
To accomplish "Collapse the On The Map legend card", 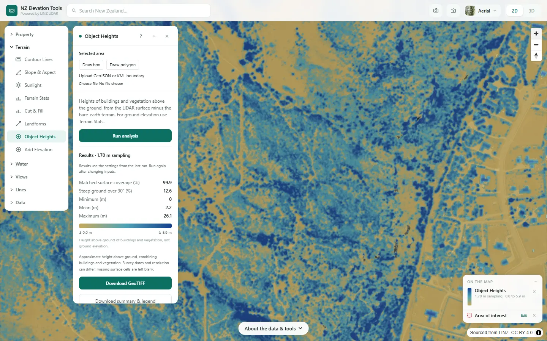I will [536, 282].
